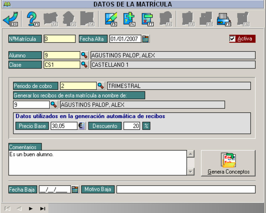This screenshot has height=213, width=266.
Task: Jump to the last record
Action: (43, 208)
